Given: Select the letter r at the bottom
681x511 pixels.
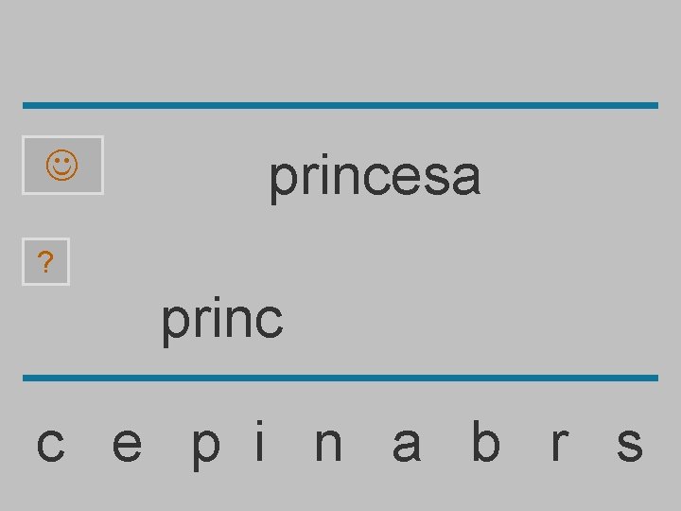Looking at the screenshot, I should 560,444.
